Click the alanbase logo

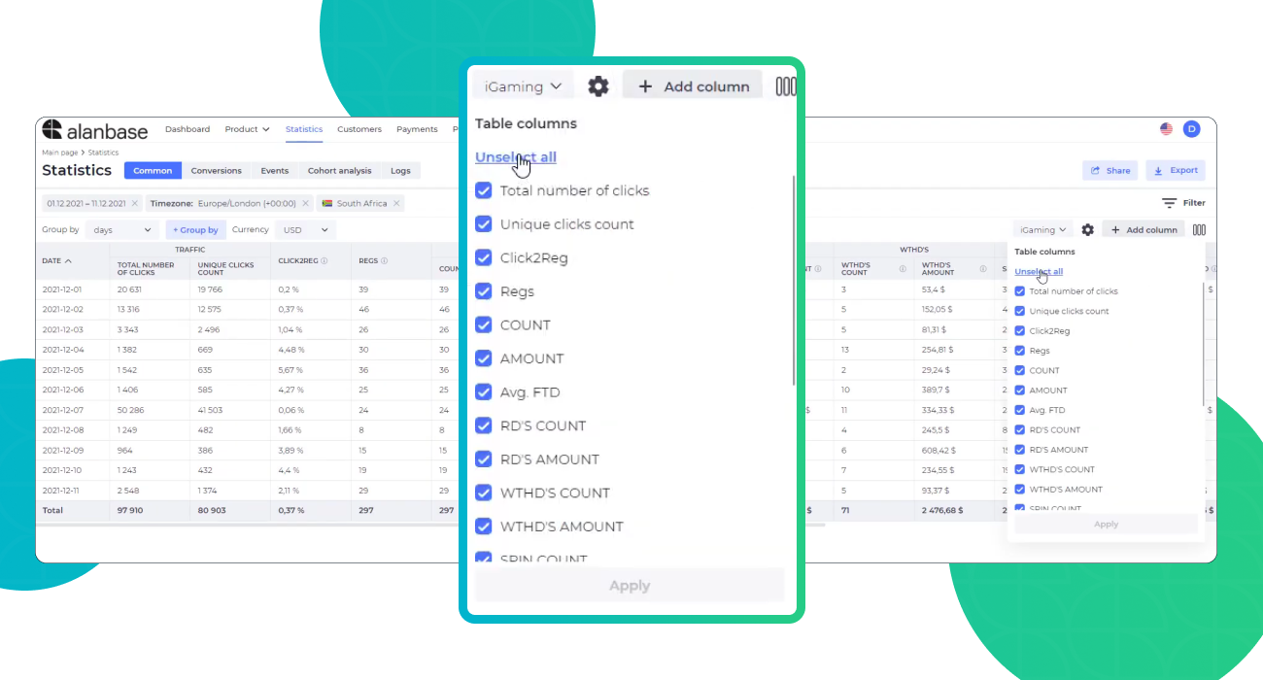coord(94,130)
